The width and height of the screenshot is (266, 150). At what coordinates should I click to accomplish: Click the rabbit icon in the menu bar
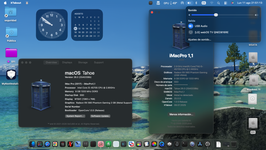(x=27, y=3)
